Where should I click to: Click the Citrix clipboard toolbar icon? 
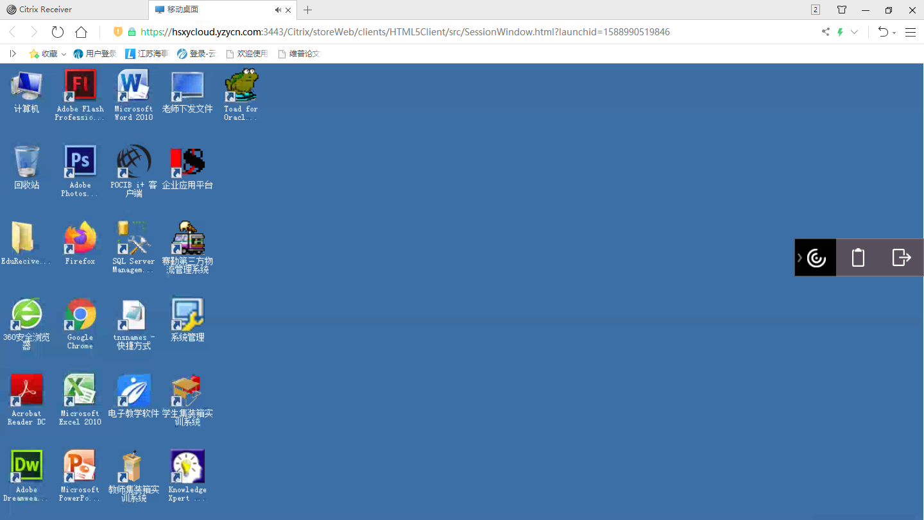[x=858, y=258]
